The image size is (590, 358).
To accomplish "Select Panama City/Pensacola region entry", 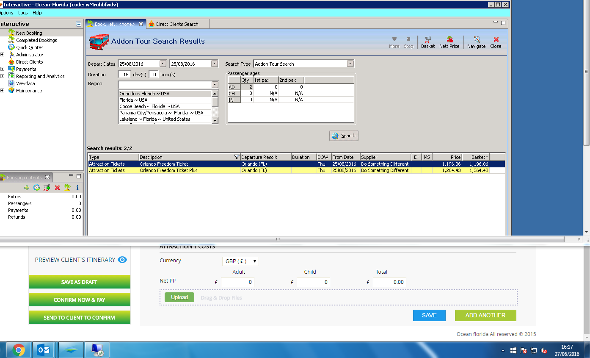I will (x=165, y=113).
